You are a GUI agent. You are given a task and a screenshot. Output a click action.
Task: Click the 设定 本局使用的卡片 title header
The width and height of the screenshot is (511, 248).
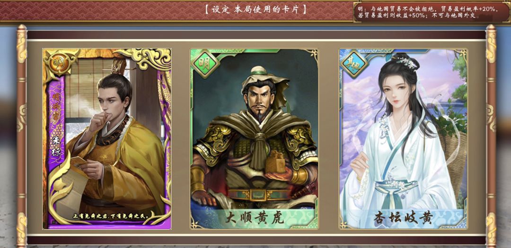pyautogui.click(x=255, y=9)
